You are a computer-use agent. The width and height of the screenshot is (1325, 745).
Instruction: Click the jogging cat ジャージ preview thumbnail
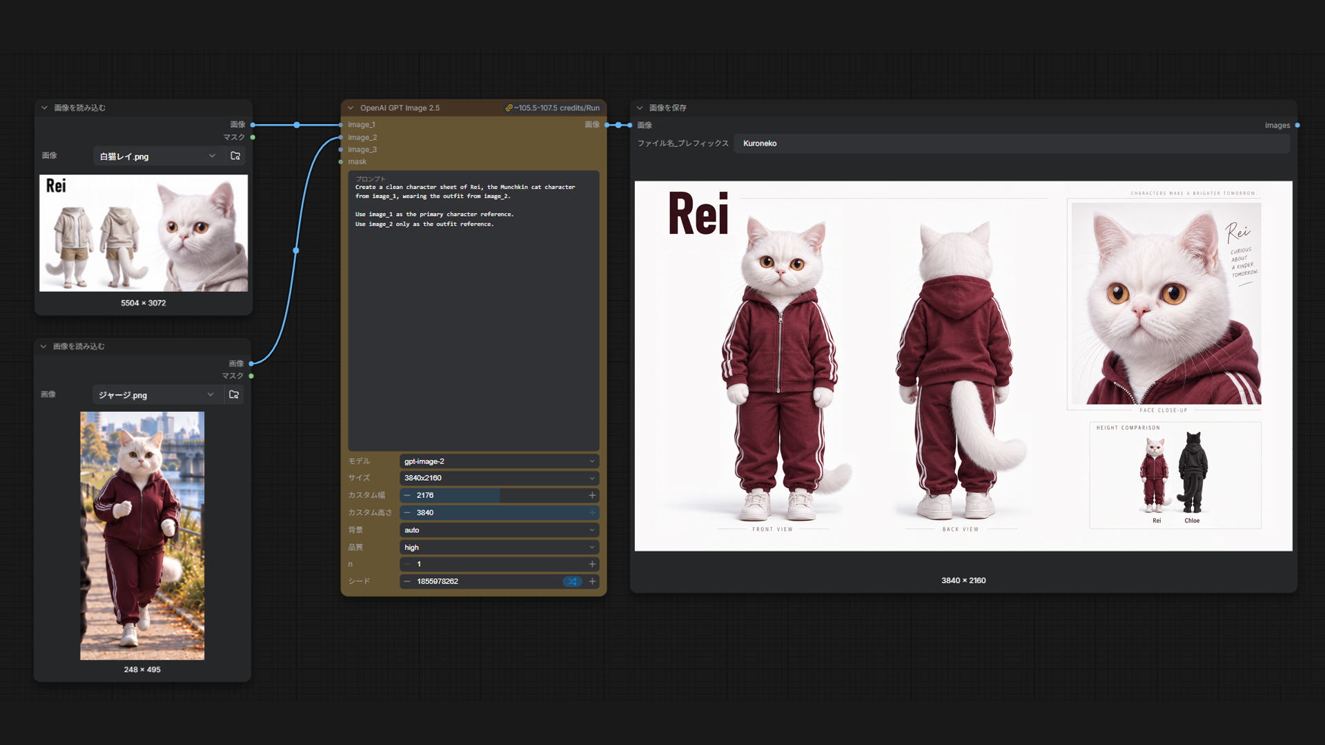coord(142,536)
